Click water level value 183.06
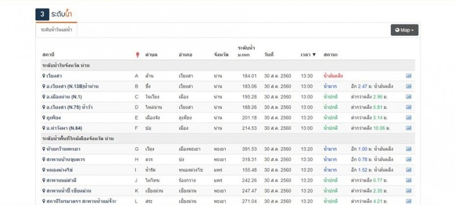Image resolution: width=455 pixels, height=205 pixels. point(249,86)
